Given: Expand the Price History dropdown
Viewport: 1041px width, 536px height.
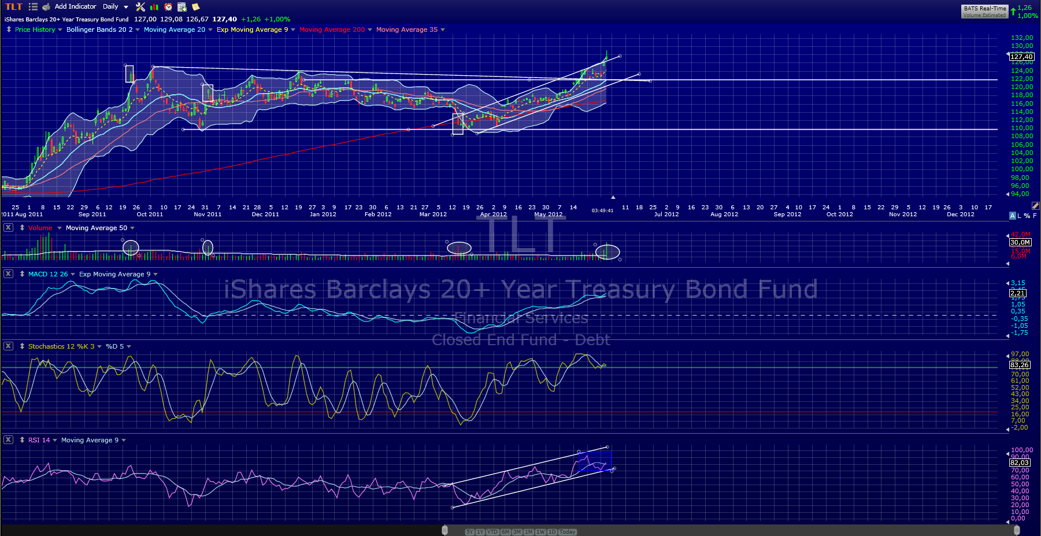Looking at the screenshot, I should [60, 30].
